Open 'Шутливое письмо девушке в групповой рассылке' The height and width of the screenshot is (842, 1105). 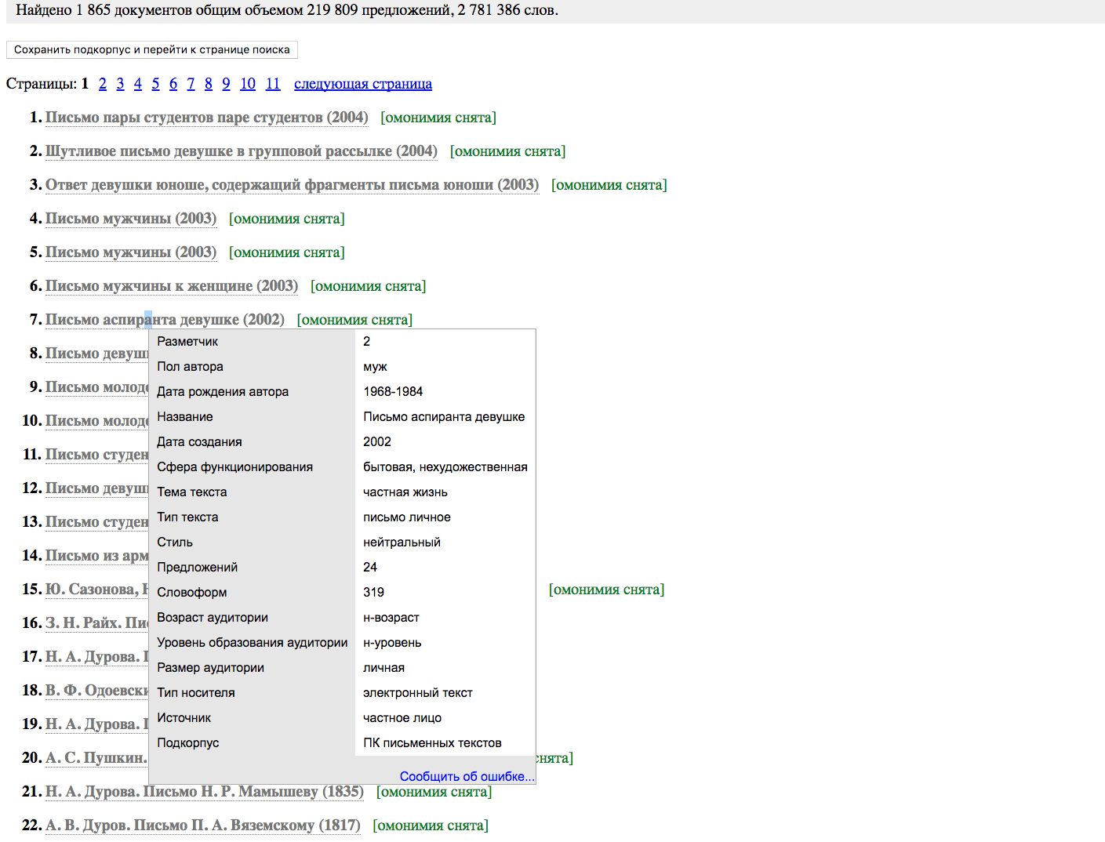241,151
